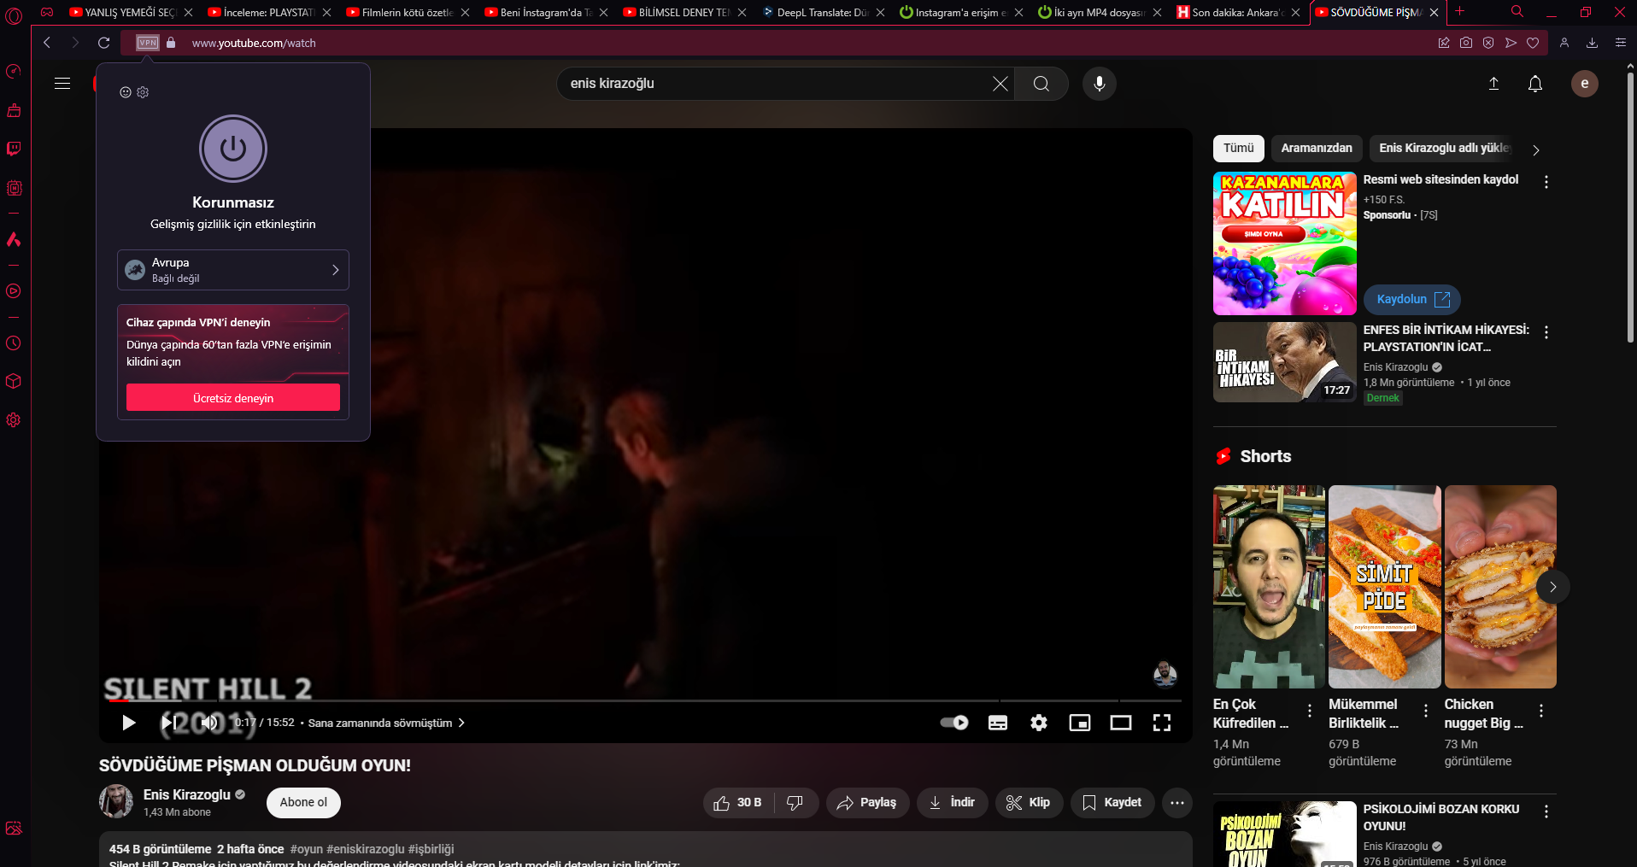Image resolution: width=1637 pixels, height=867 pixels.
Task: Click the Opera menu logo
Action: (14, 15)
